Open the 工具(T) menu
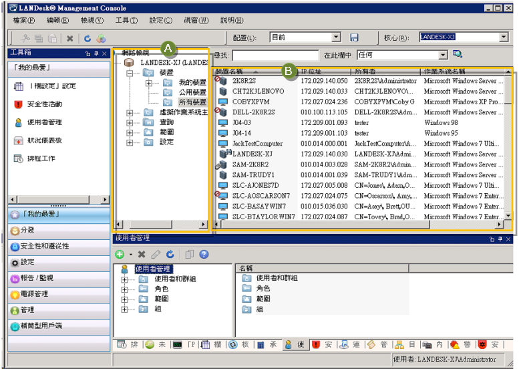Viewport: 519px width, 371px height. [126, 21]
